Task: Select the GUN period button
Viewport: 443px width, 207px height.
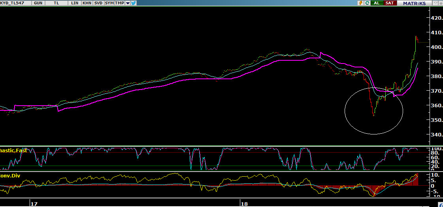Action: pos(38,3)
